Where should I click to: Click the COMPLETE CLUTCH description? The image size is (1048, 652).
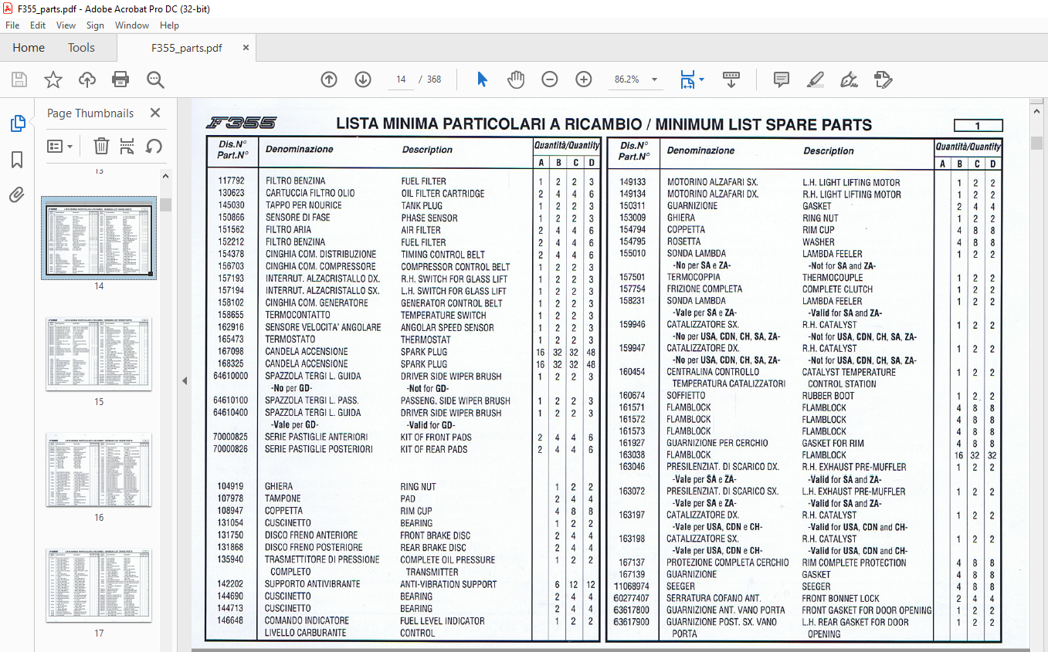pos(837,289)
